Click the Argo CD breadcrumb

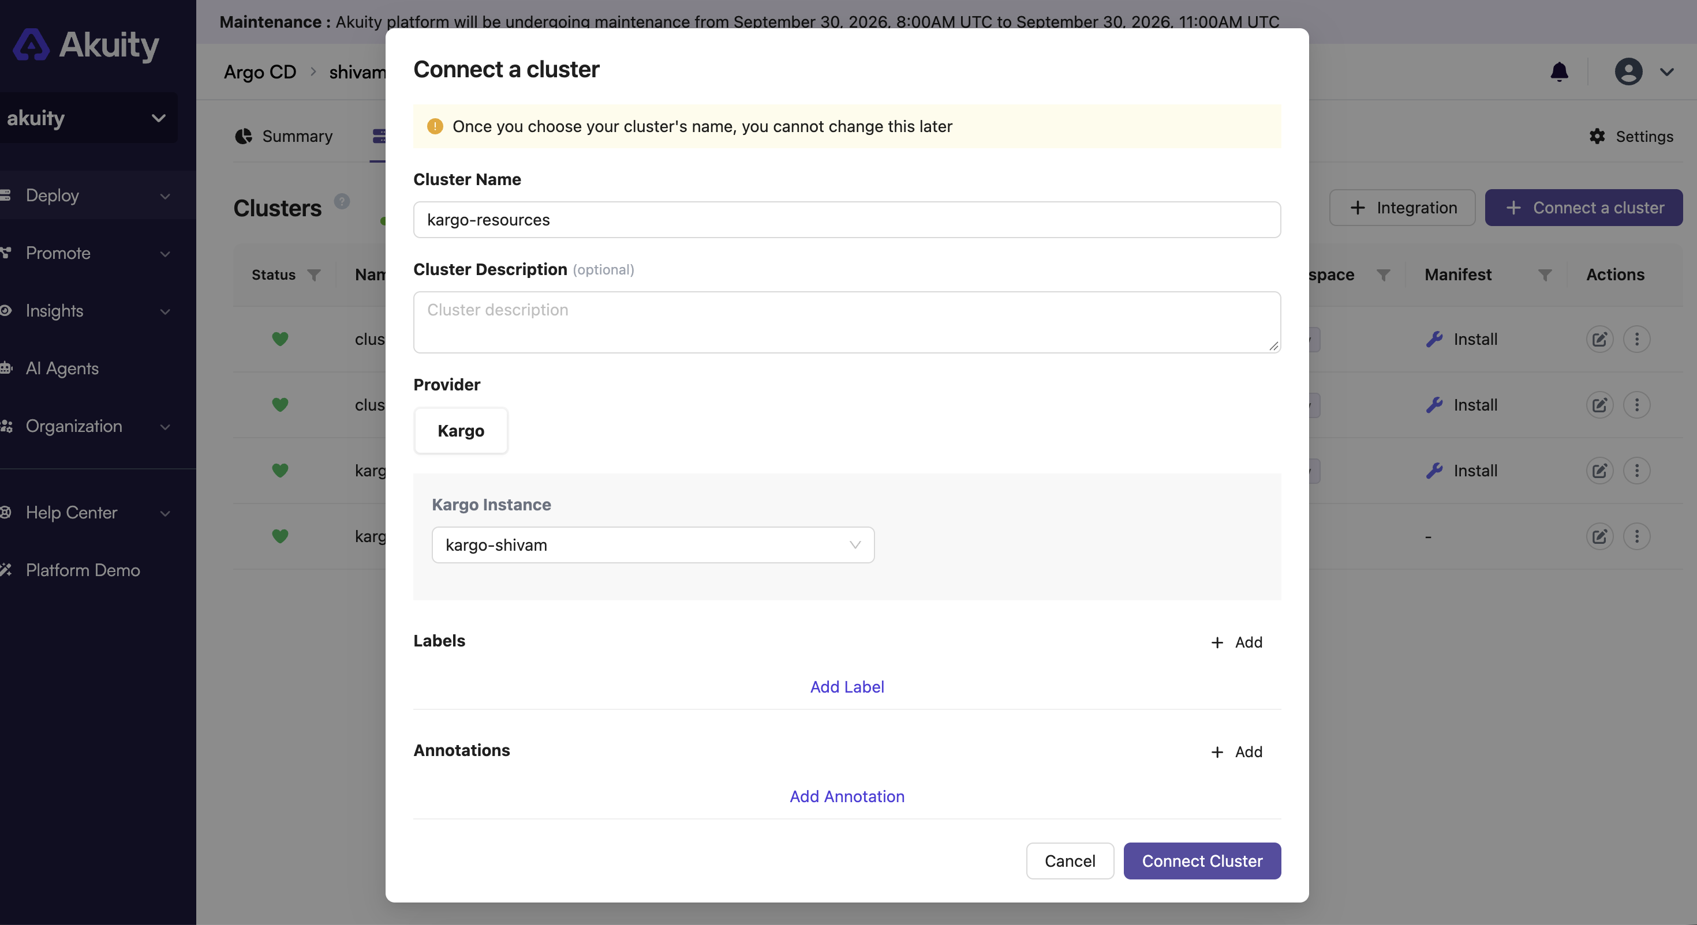tap(260, 72)
